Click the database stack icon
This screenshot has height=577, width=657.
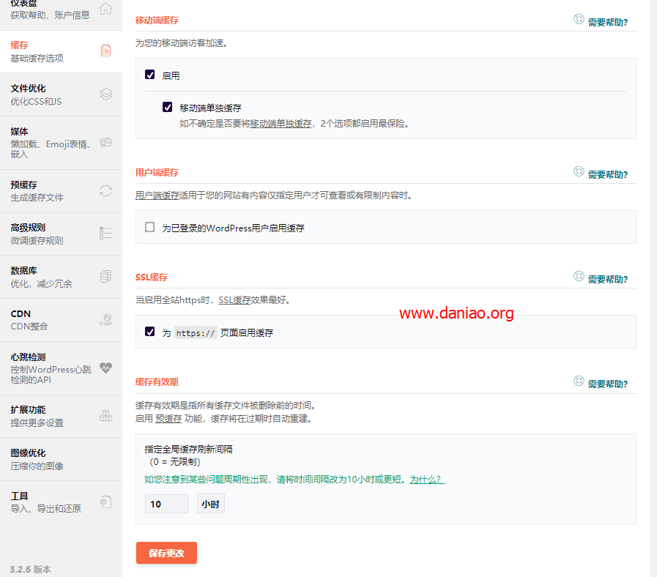(105, 277)
